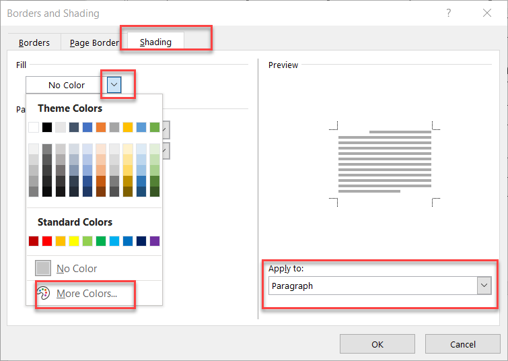
Task: Select purple standard color swatch
Action: point(155,241)
